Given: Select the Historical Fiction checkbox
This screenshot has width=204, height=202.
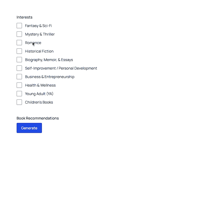Looking at the screenshot, I should click(x=19, y=51).
